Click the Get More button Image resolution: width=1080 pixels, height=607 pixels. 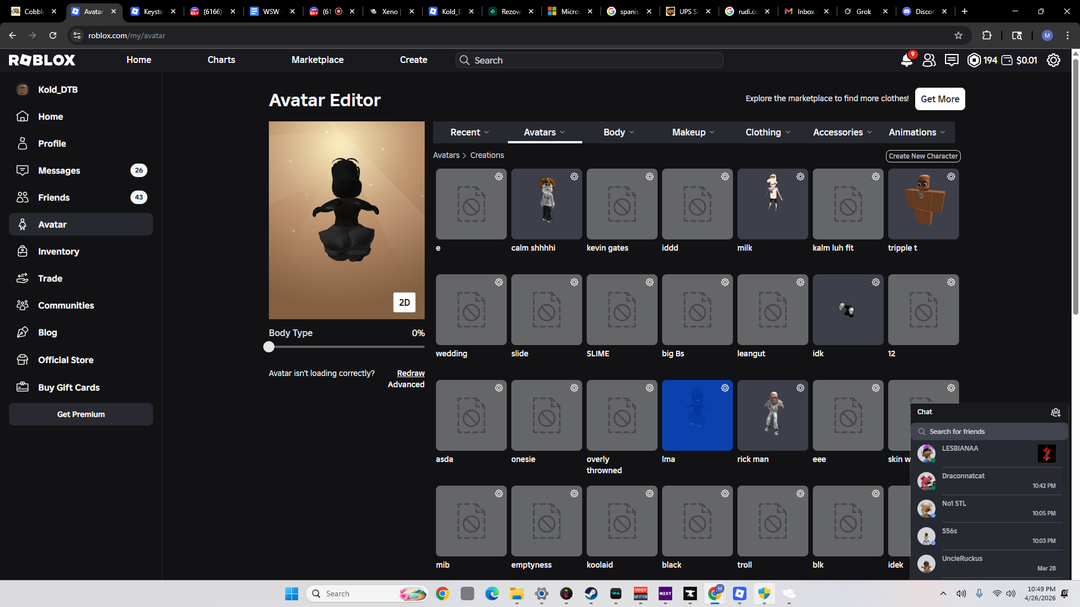pos(940,99)
